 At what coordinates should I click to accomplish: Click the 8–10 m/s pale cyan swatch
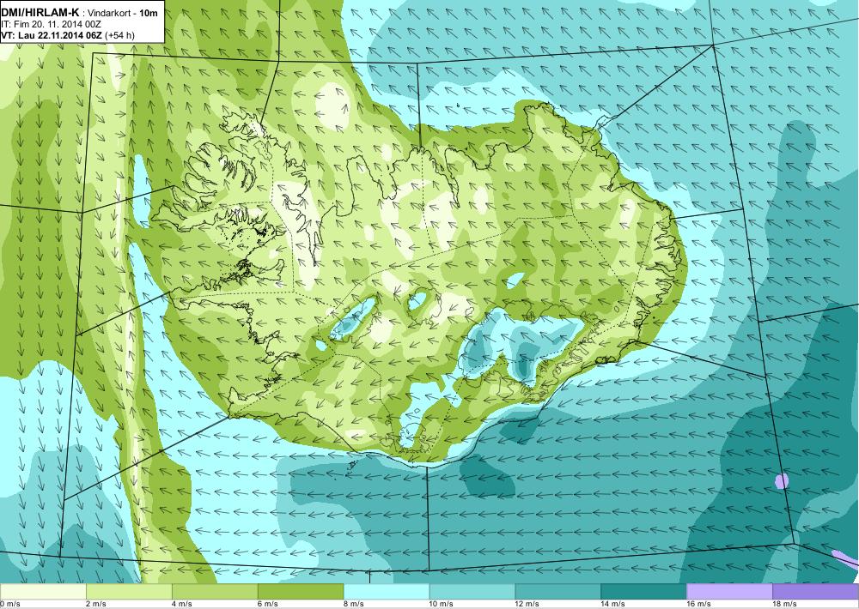pos(387,592)
